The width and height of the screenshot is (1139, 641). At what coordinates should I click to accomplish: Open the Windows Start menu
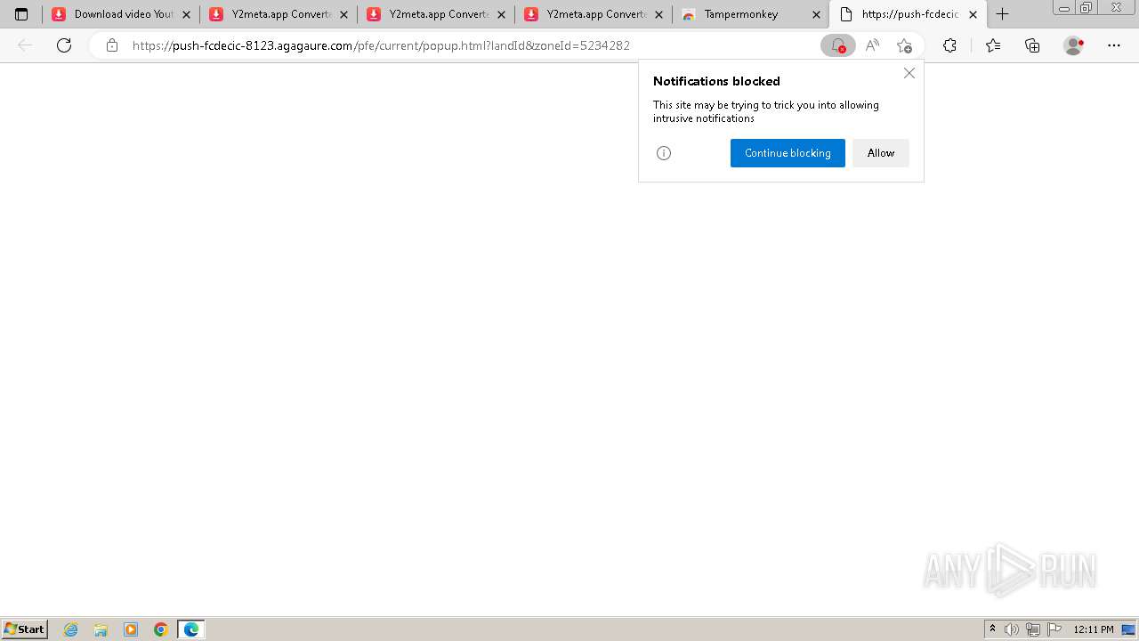click(x=25, y=629)
